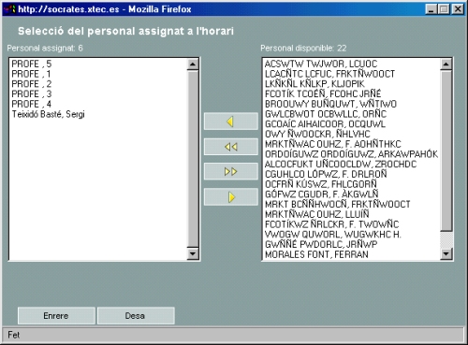Viewport: 468px width, 345px height.
Task: Select MORALES FONT, FERRAN in available list
Action: (316, 254)
